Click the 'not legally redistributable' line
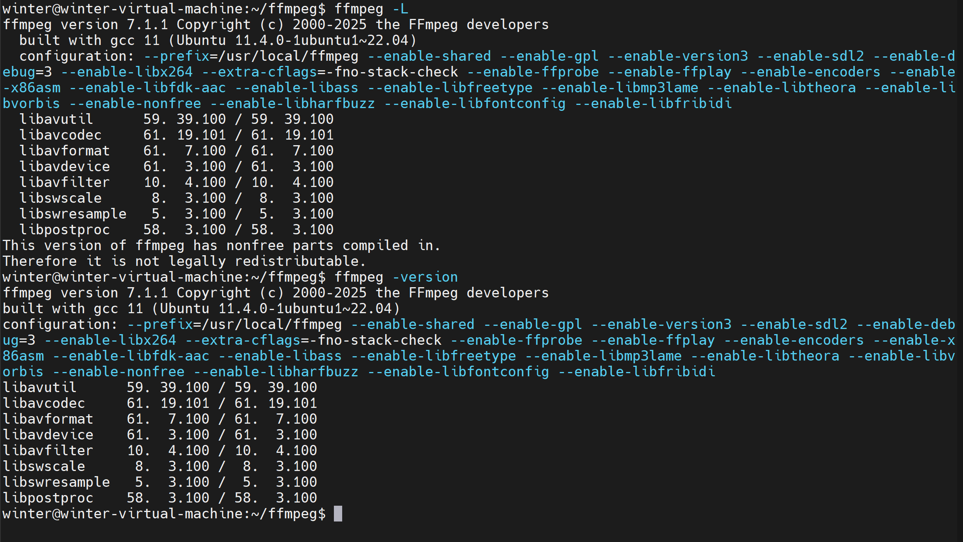Viewport: 963px width, 542px height. (x=184, y=261)
